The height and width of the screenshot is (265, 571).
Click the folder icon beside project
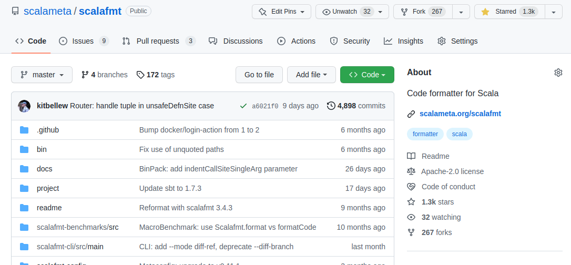coord(24,188)
